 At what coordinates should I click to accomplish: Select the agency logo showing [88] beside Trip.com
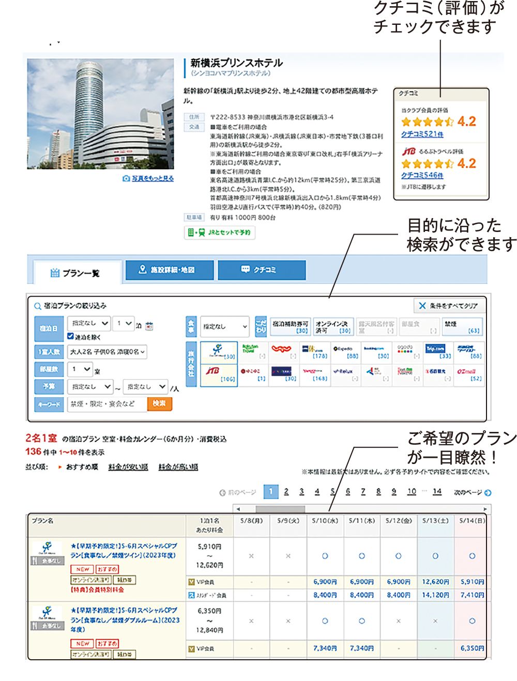point(468,352)
